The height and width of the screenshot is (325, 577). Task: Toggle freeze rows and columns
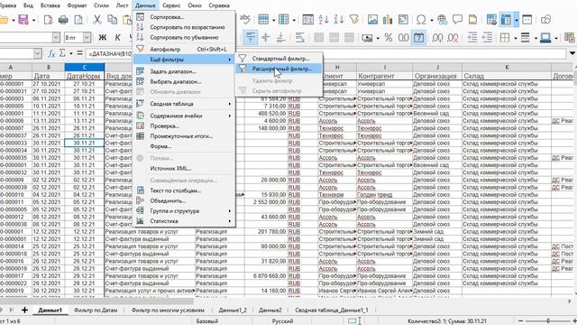(506, 19)
